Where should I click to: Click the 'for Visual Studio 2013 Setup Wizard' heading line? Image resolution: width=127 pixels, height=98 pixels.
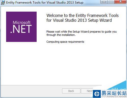point(79,20)
